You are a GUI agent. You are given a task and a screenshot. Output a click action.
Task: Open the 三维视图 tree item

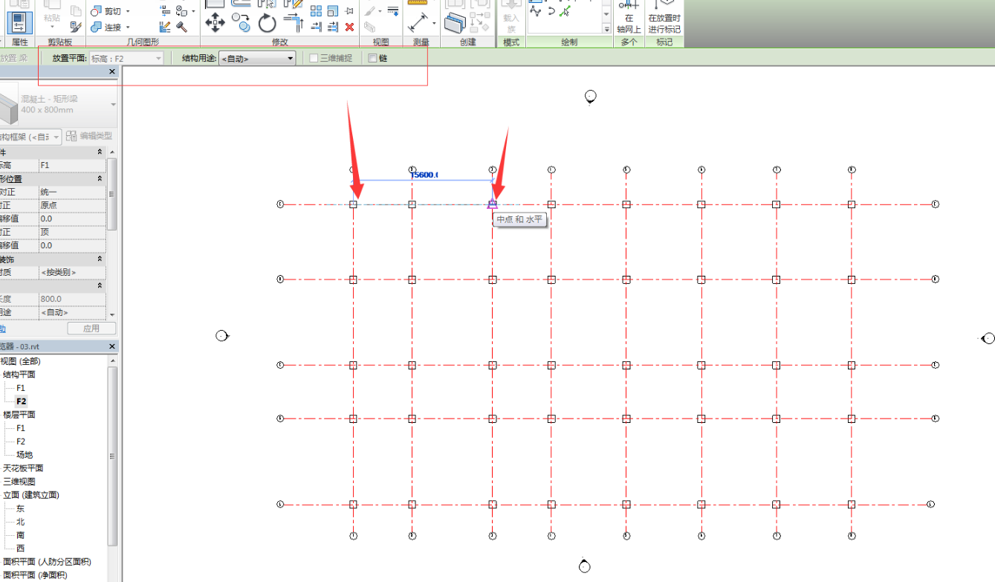[x=19, y=482]
